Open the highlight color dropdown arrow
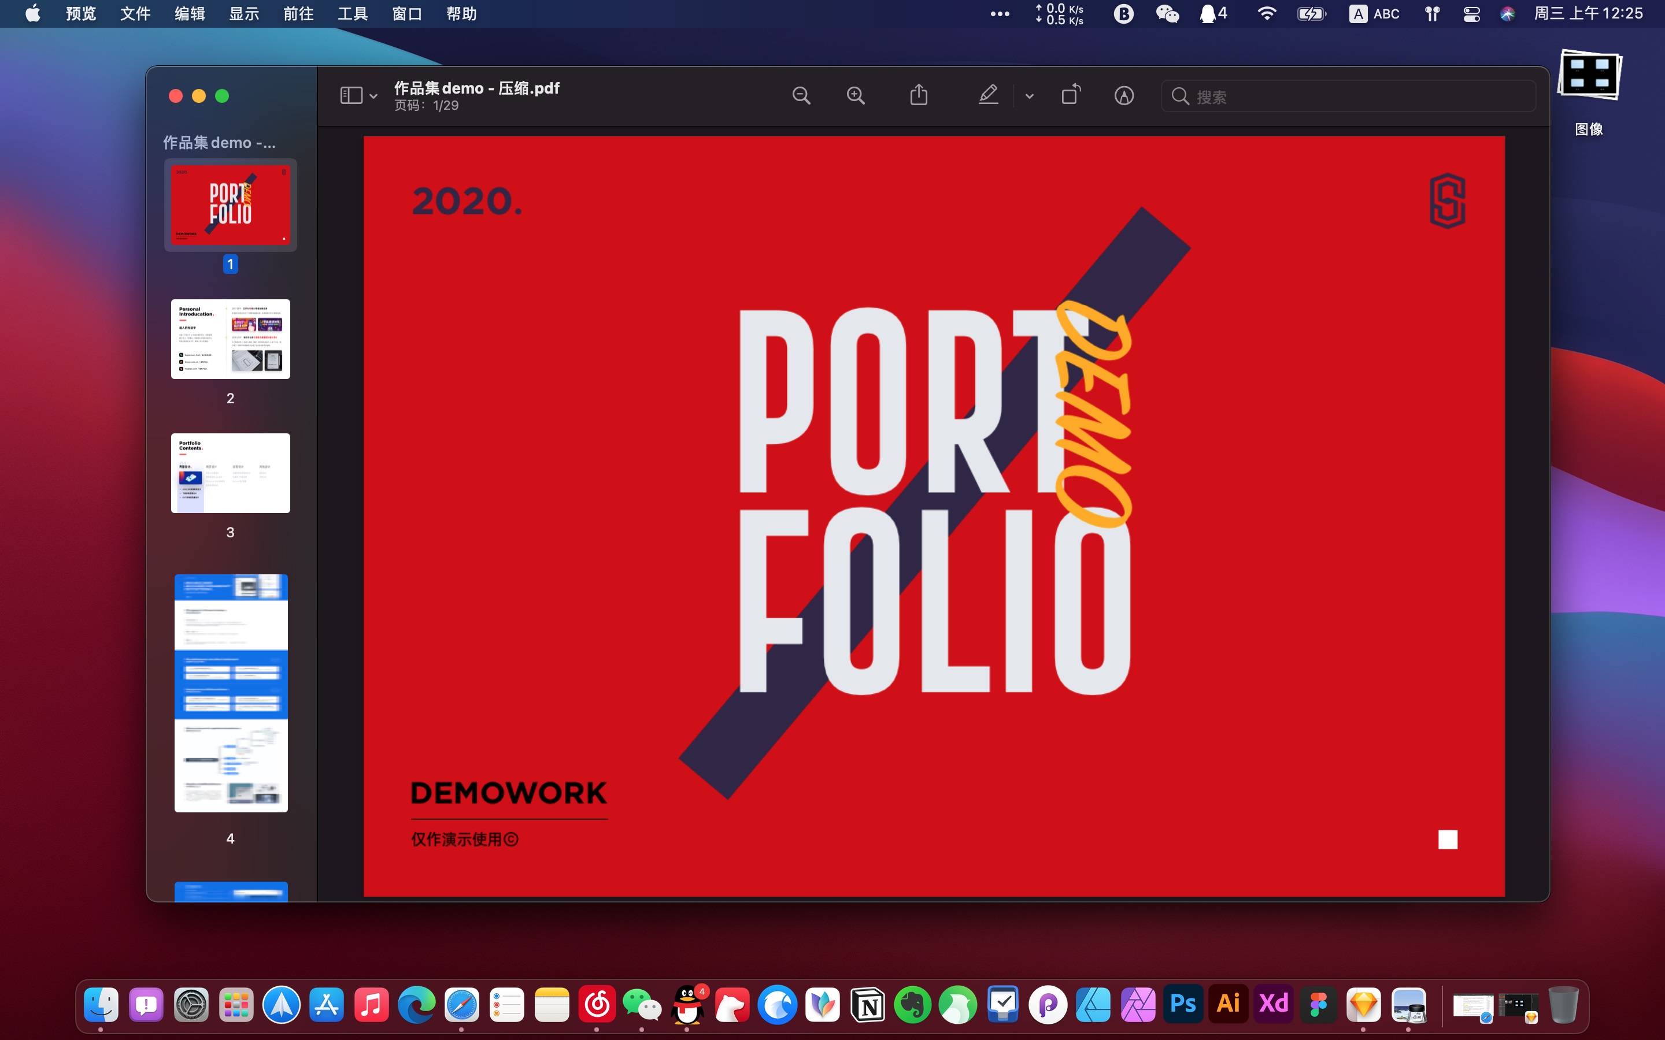The height and width of the screenshot is (1040, 1665). tap(1029, 96)
